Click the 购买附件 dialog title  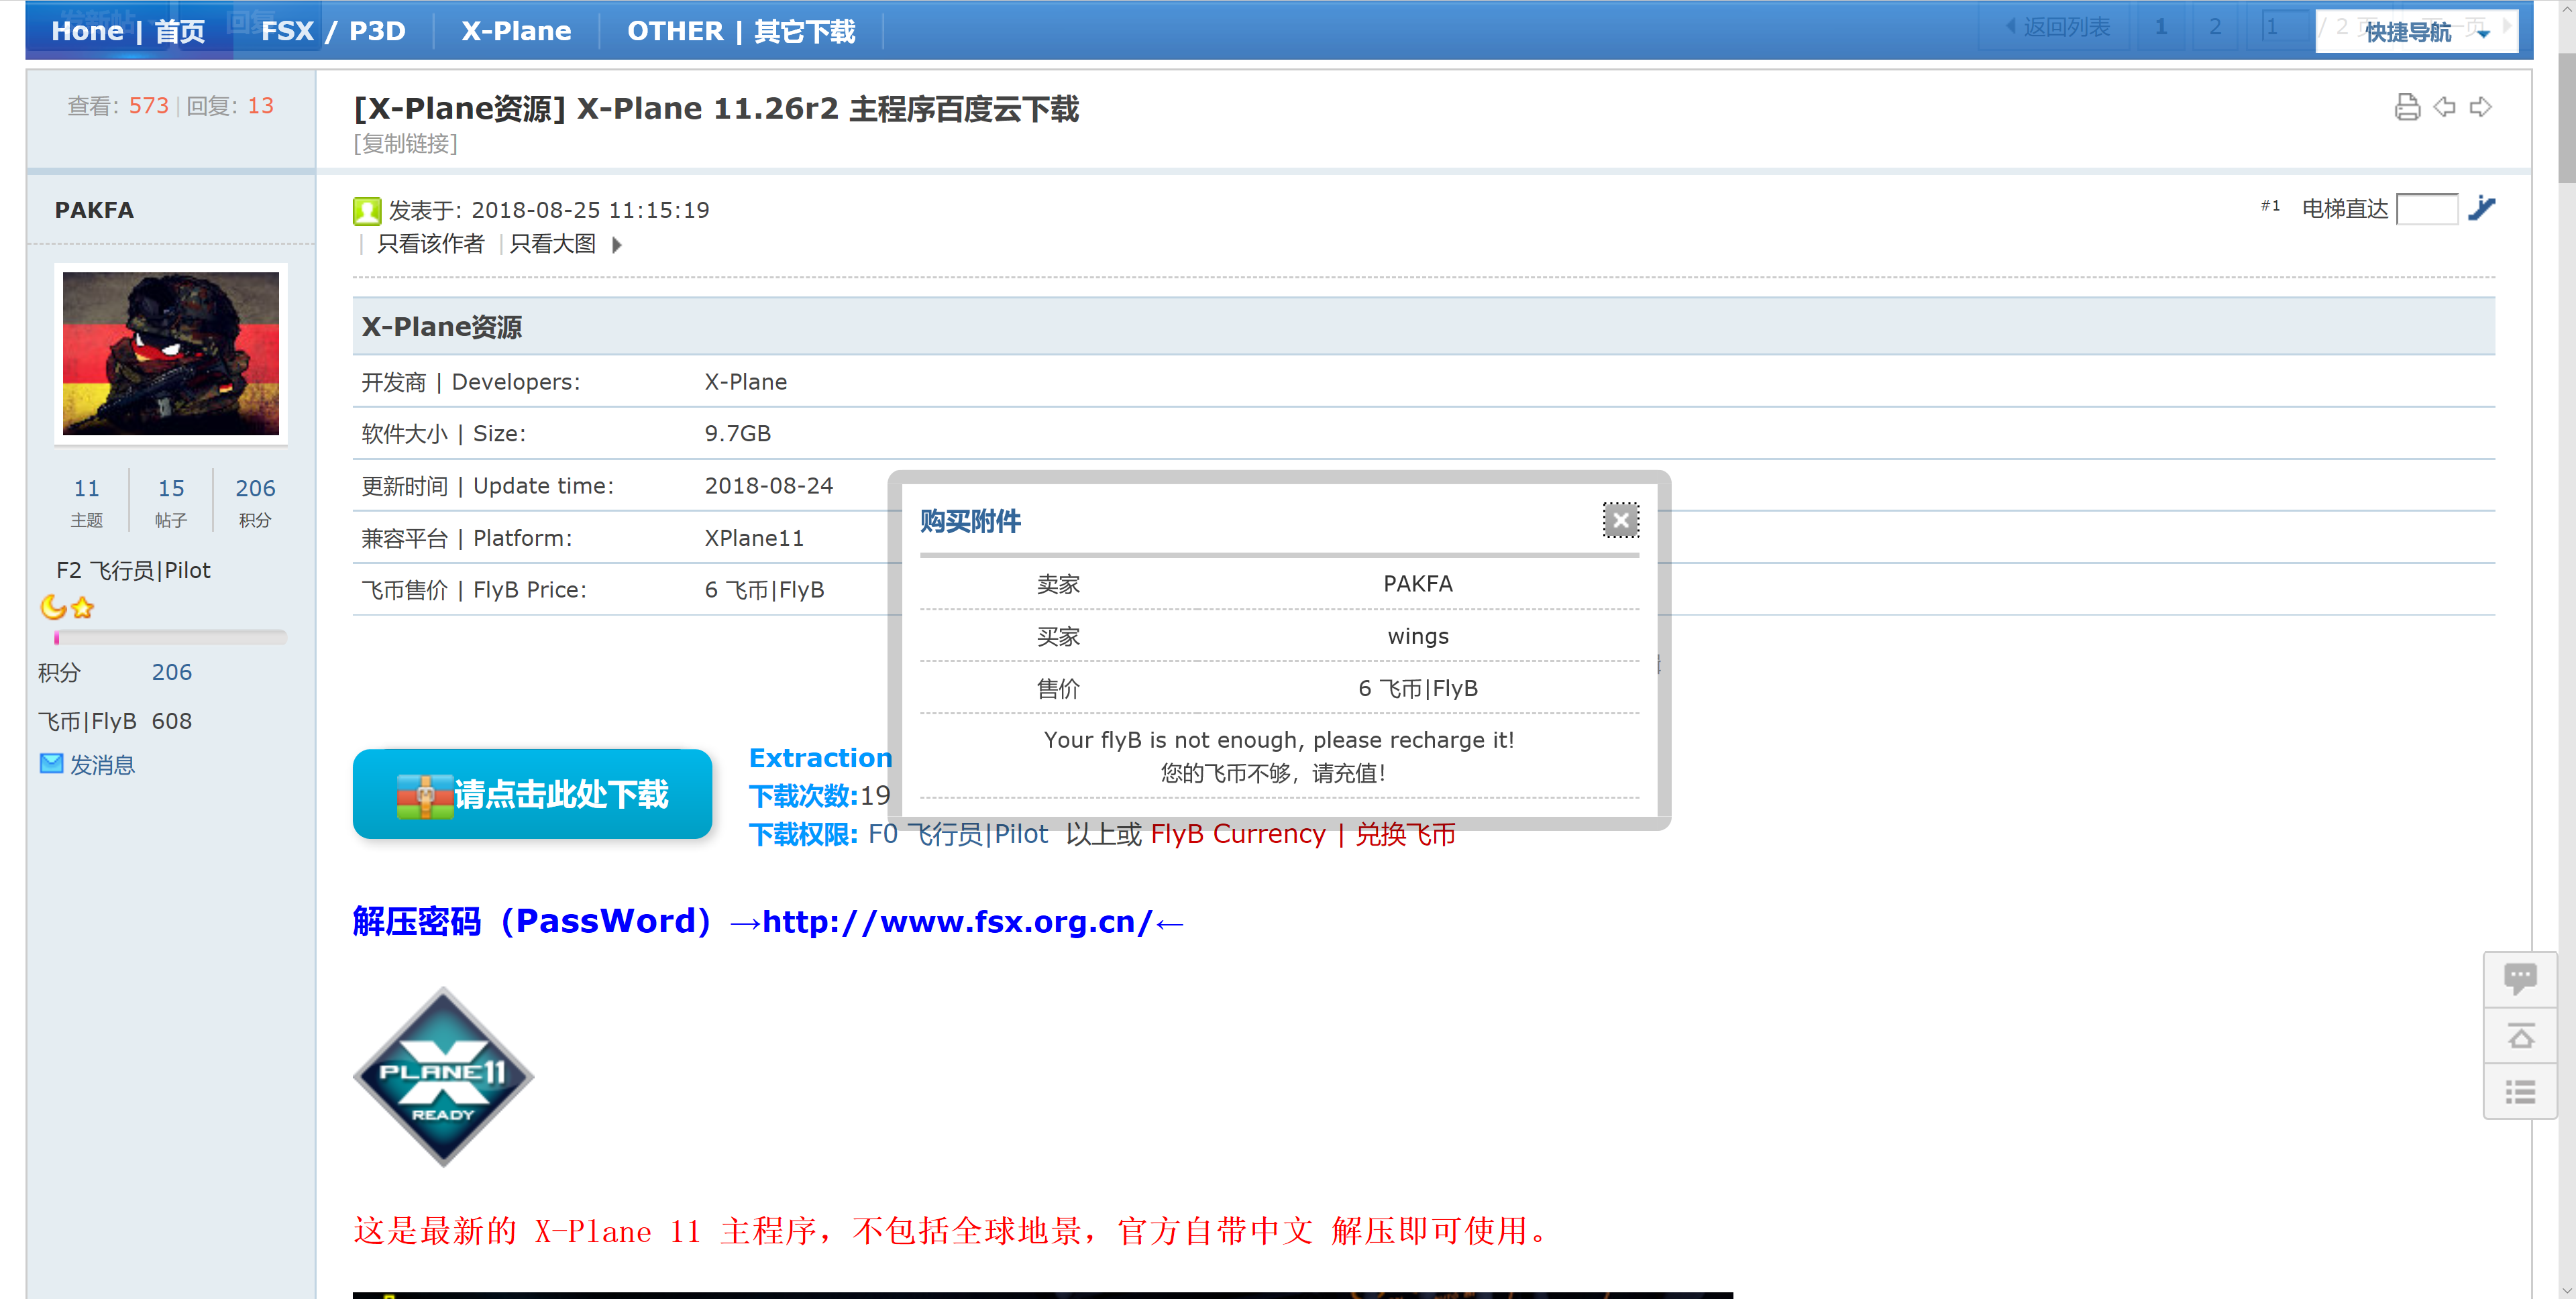(970, 521)
